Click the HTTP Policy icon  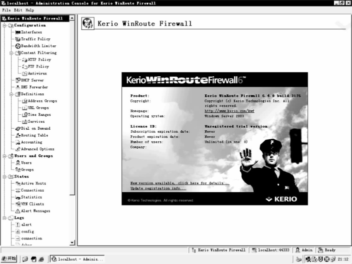coord(24,60)
